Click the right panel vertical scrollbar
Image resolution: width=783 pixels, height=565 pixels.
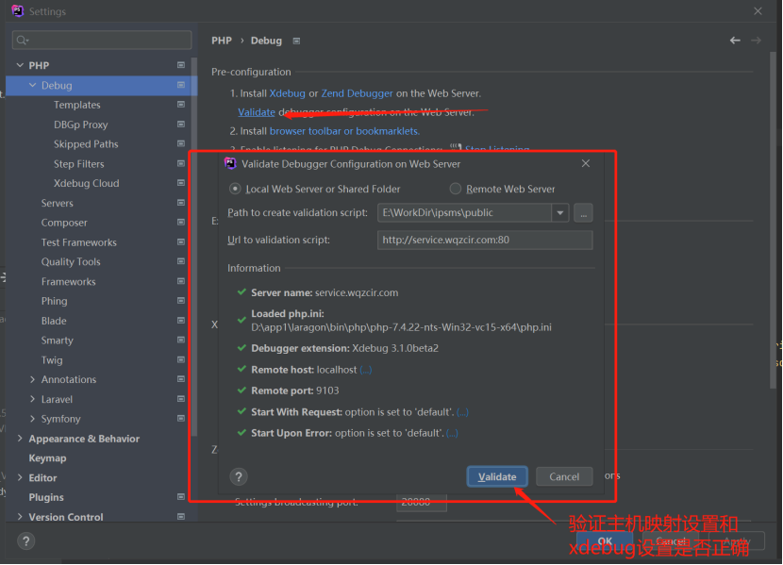click(x=773, y=220)
